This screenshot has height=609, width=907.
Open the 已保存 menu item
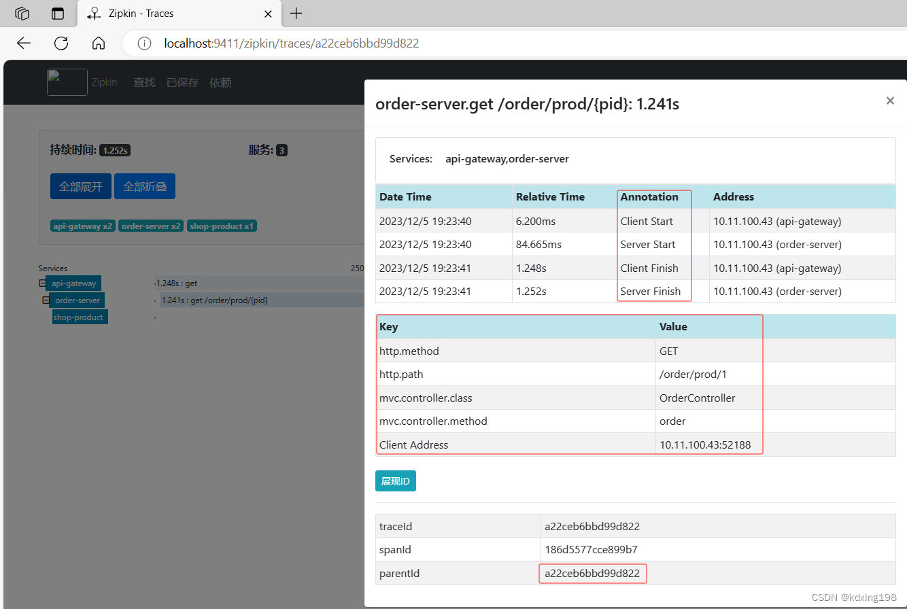pyautogui.click(x=182, y=82)
